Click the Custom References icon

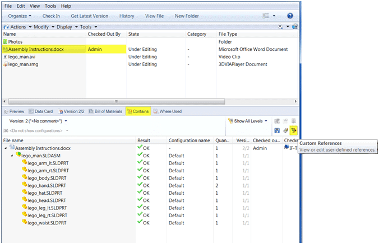point(293,130)
